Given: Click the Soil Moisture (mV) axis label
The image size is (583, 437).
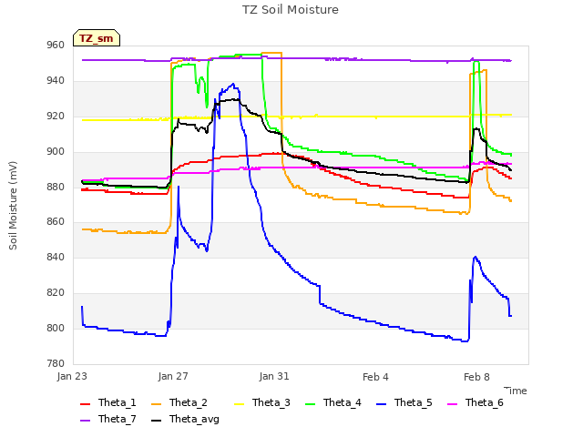Looking at the screenshot, I should (x=13, y=206).
